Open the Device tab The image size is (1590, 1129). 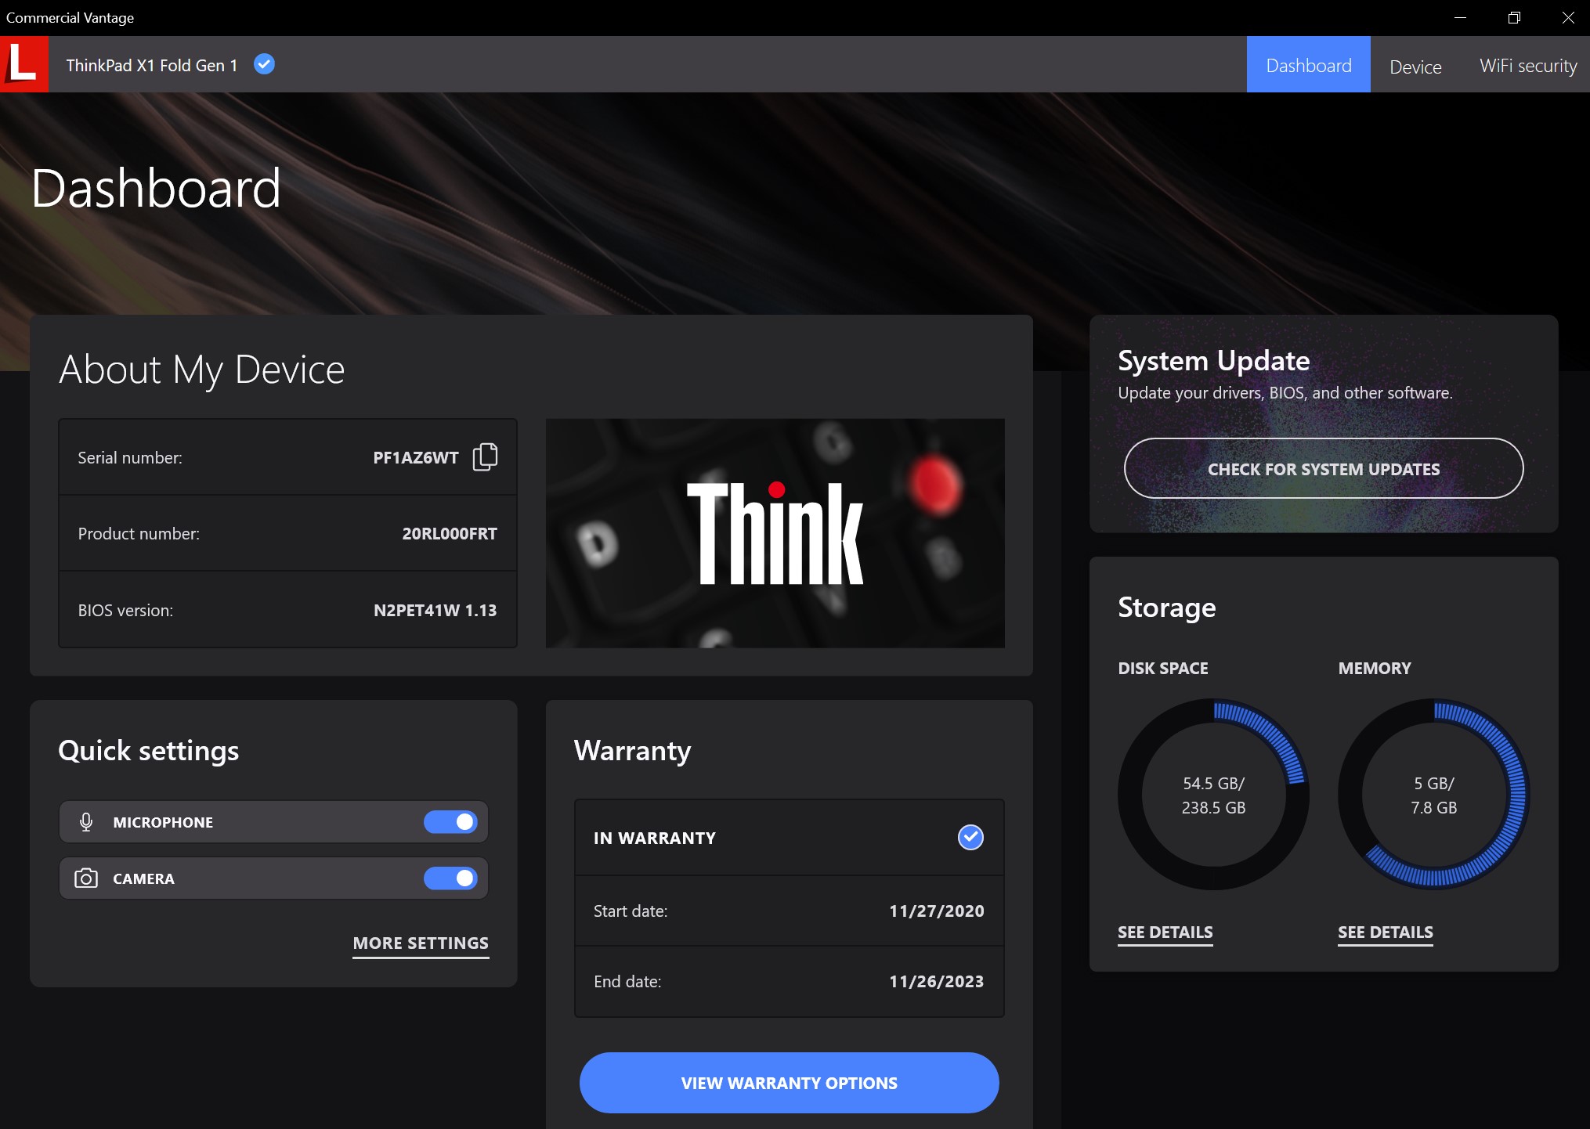pos(1415,67)
